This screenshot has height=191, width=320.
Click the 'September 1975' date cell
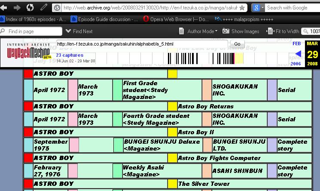point(51,145)
